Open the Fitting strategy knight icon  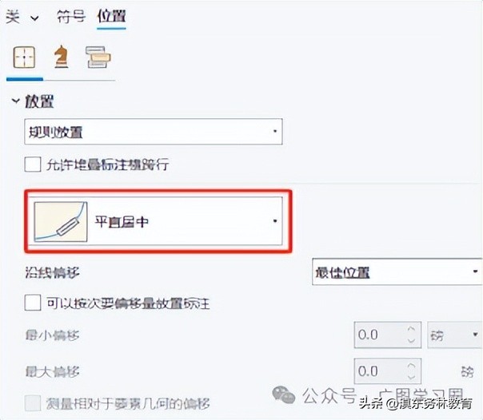(x=61, y=56)
